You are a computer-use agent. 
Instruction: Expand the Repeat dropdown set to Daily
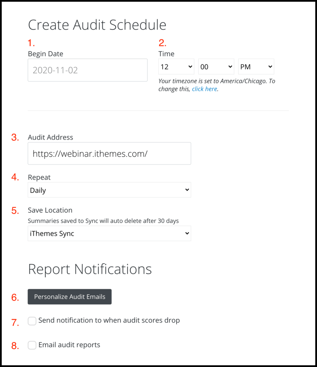click(x=109, y=190)
